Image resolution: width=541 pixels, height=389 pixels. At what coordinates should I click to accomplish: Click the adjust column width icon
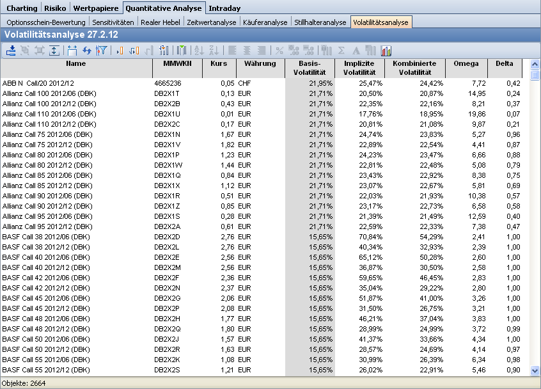coord(72,50)
